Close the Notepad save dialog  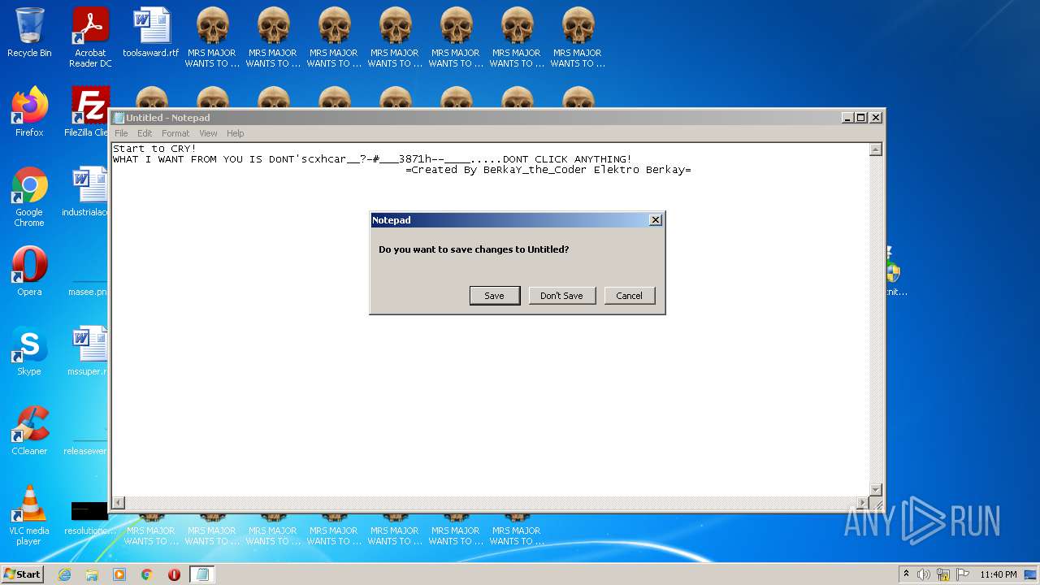[x=656, y=220]
